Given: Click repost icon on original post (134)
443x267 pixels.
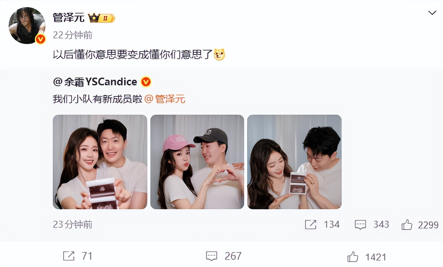Looking at the screenshot, I should click(311, 225).
